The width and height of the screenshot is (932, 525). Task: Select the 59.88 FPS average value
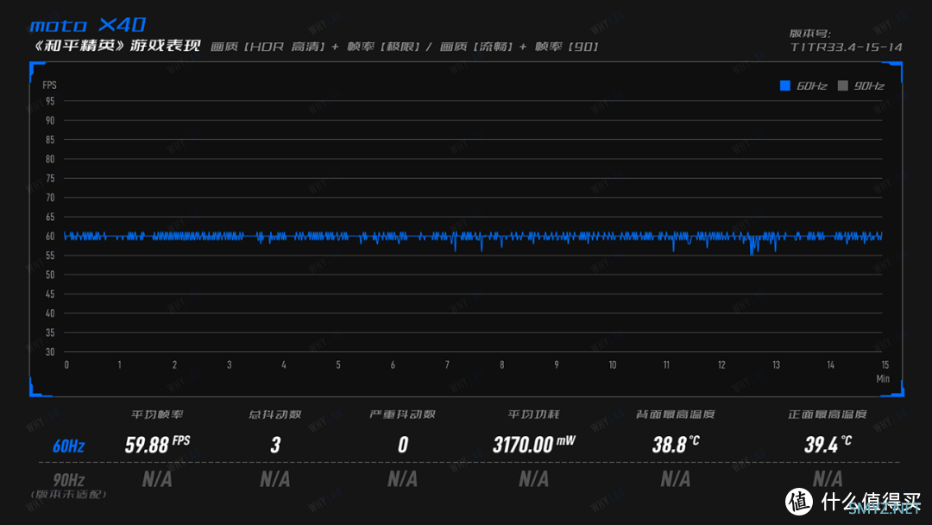pyautogui.click(x=158, y=444)
